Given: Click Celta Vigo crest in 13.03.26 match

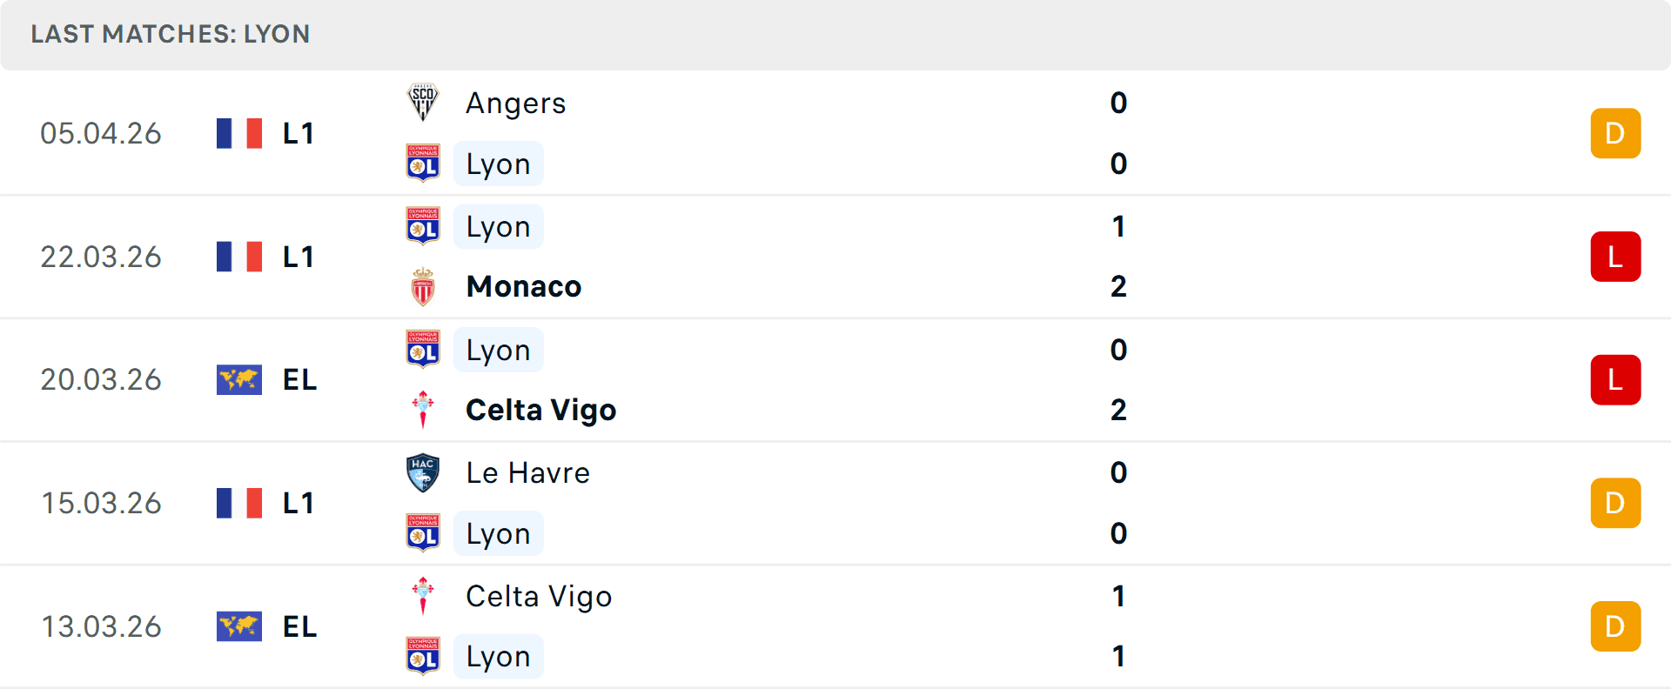Looking at the screenshot, I should (423, 596).
